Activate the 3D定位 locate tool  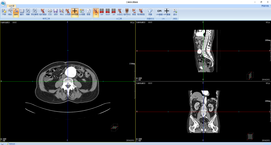click(120, 12)
